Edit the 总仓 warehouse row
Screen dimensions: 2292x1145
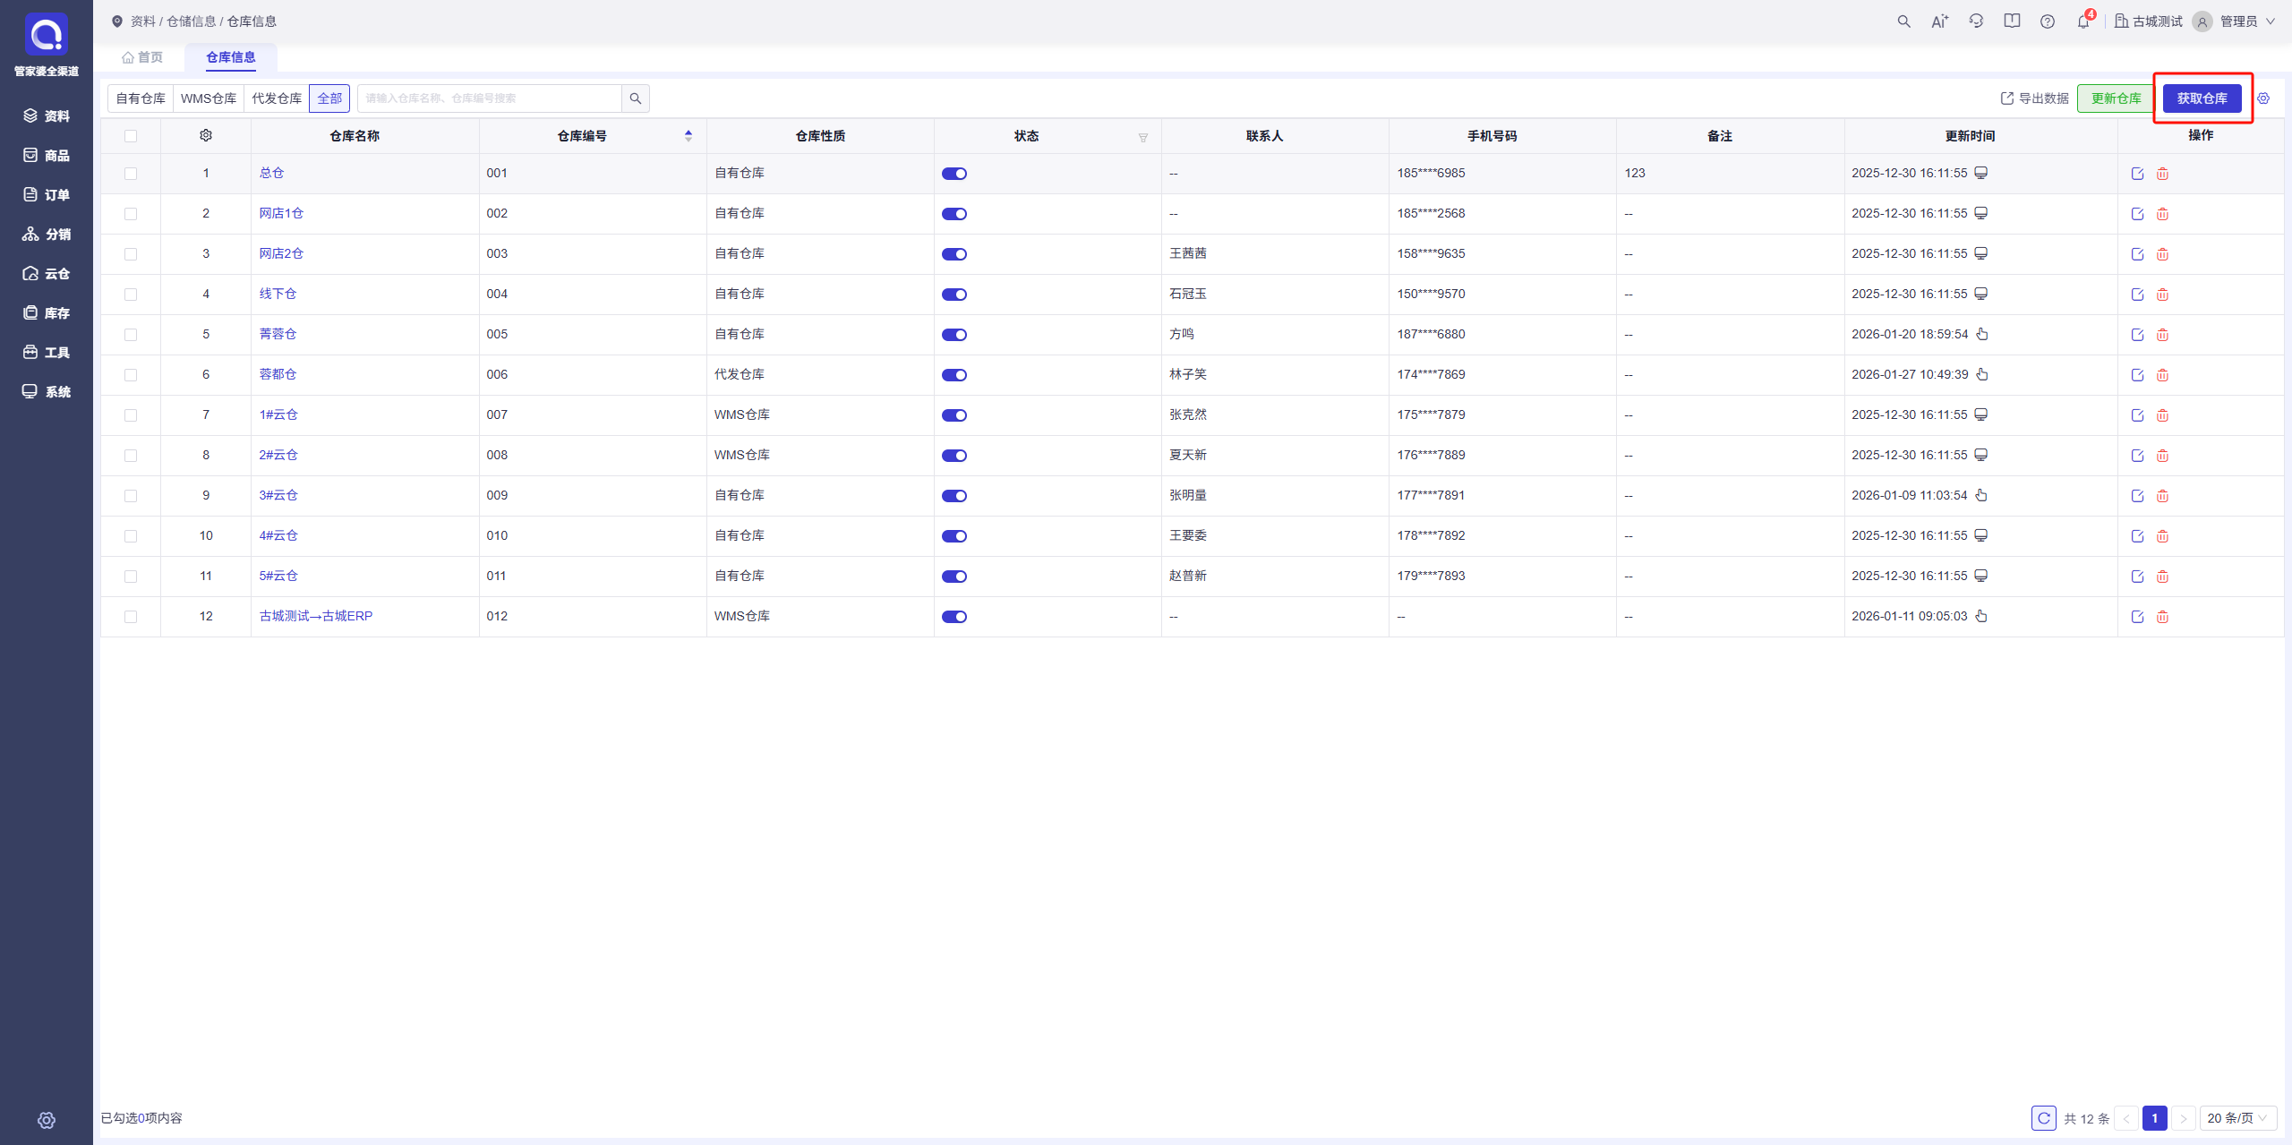(2137, 174)
